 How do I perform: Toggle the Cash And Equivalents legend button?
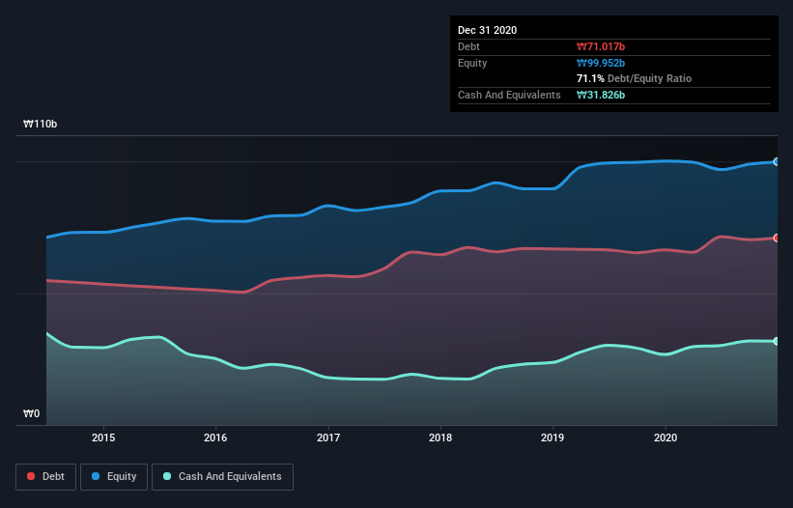pos(222,477)
